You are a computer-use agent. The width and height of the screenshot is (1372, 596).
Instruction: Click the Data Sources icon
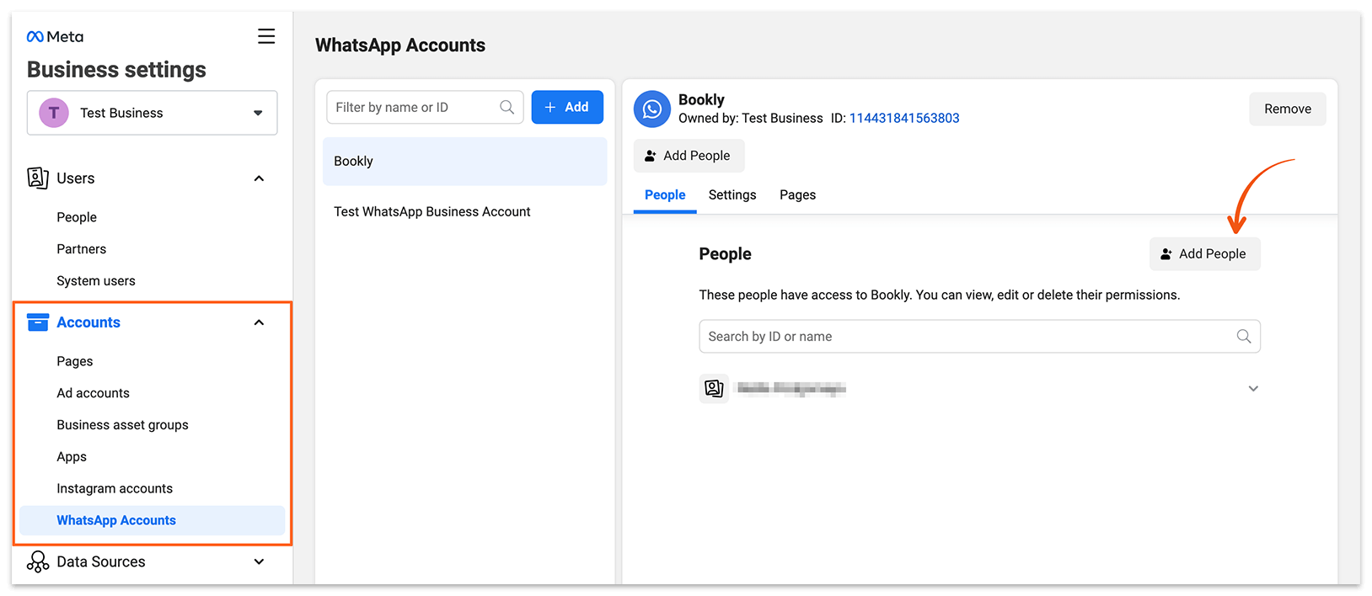click(x=38, y=561)
